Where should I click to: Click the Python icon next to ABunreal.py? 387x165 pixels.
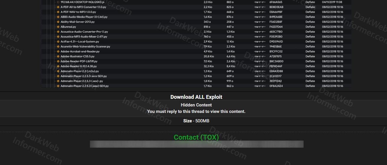(58, 27)
